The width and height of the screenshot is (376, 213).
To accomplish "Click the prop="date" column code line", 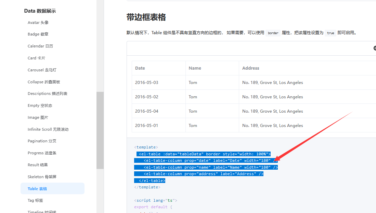I will [x=206, y=160].
